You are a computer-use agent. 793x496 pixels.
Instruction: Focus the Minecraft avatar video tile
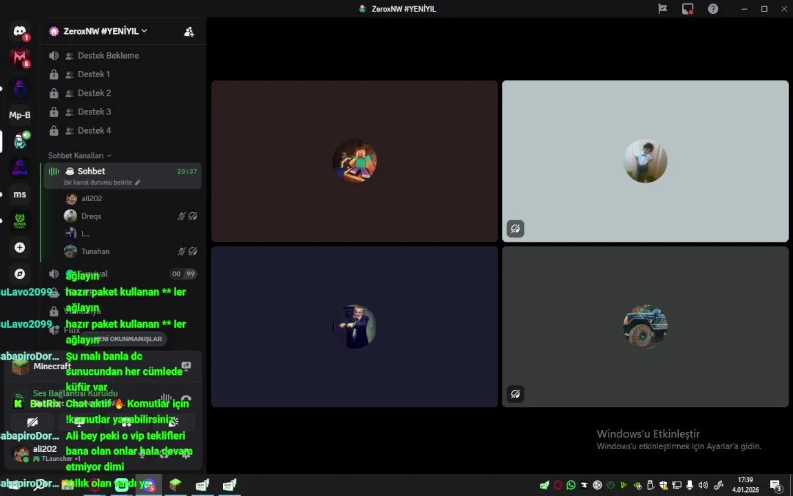355,161
